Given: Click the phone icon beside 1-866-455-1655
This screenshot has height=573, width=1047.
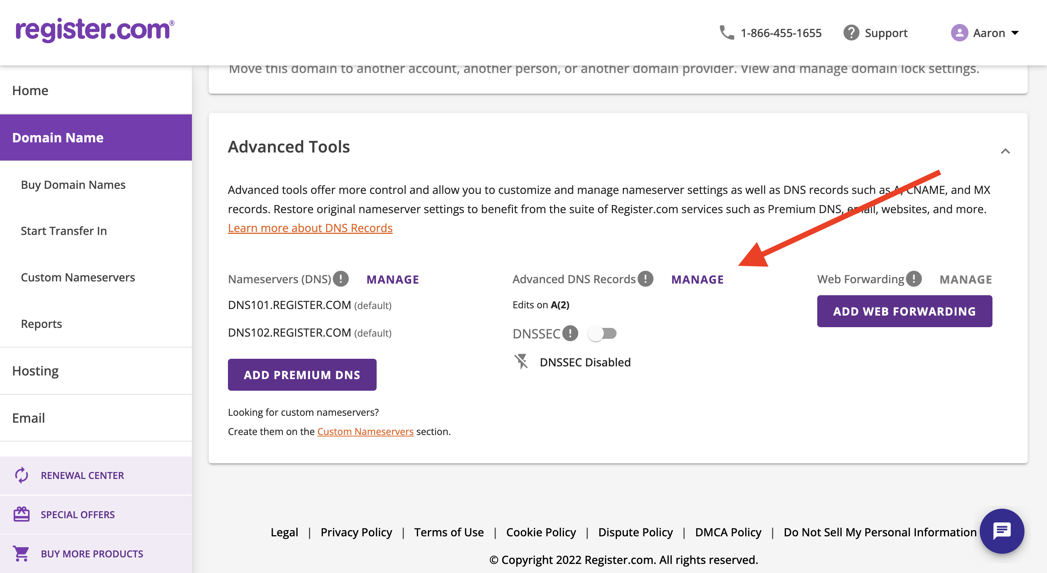Looking at the screenshot, I should [727, 32].
